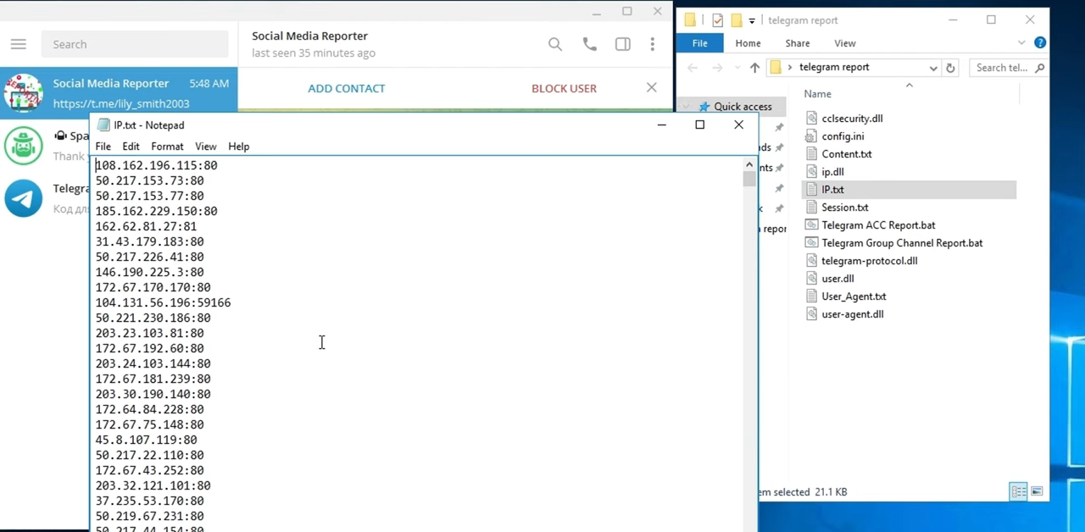Image resolution: width=1085 pixels, height=532 pixels.
Task: Open Explorer Share ribbon tab
Action: click(x=798, y=43)
